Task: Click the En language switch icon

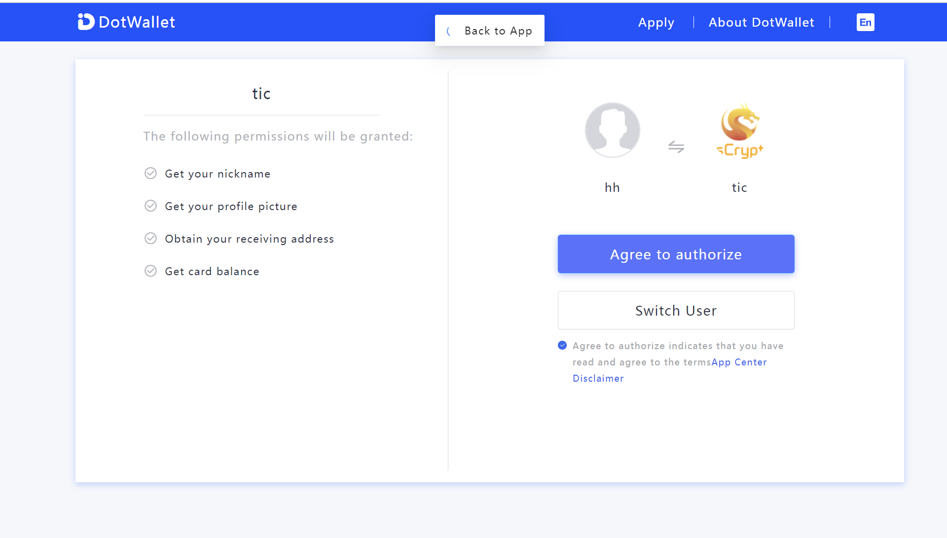Action: pyautogui.click(x=865, y=22)
